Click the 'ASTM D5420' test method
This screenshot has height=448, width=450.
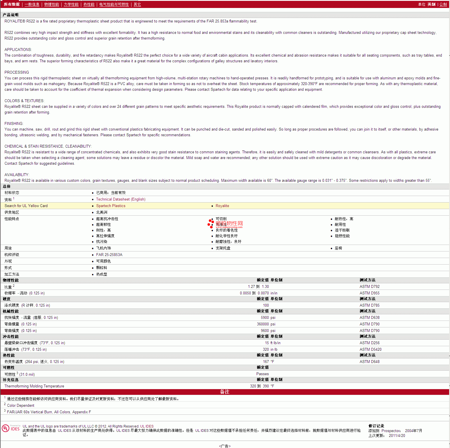(371, 350)
